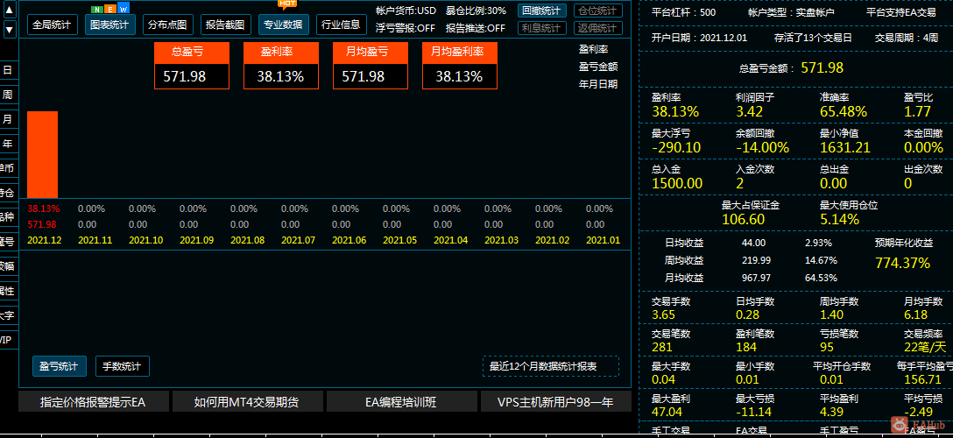Click the 最大盈利 value 47.04
The width and height of the screenshot is (953, 438).
coord(667,413)
